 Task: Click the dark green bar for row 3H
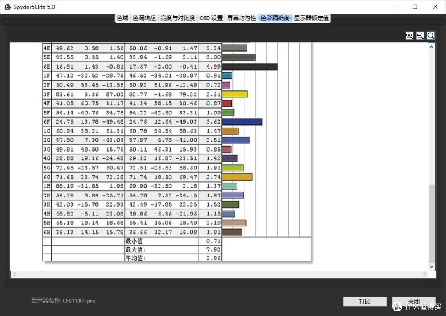pos(230,205)
